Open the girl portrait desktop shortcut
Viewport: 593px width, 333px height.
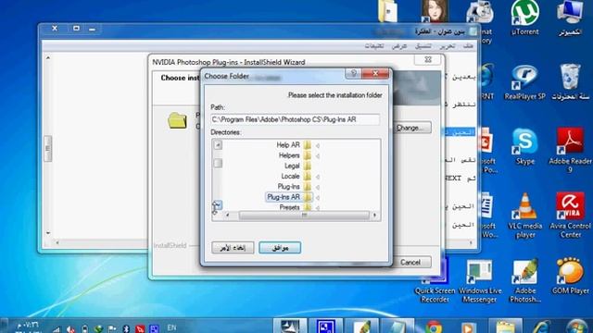[435, 11]
